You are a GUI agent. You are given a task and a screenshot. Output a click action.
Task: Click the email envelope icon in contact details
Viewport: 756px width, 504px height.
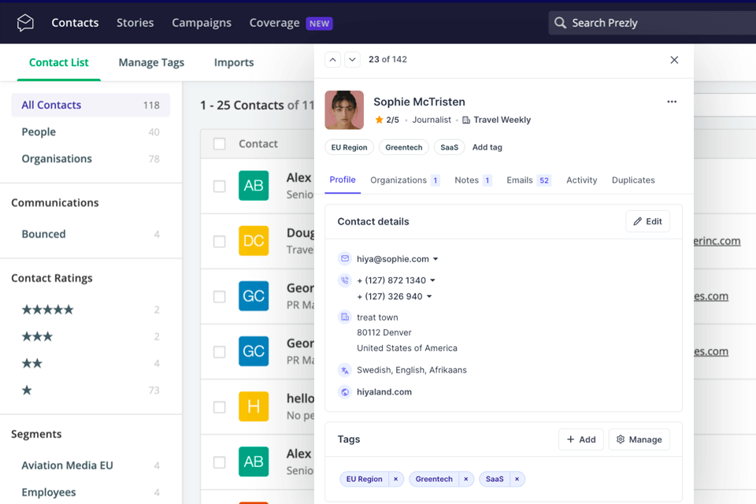coord(345,259)
